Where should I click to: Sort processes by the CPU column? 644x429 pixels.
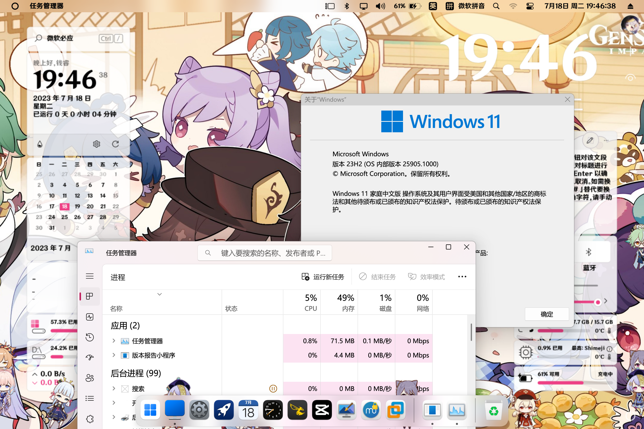[302, 302]
